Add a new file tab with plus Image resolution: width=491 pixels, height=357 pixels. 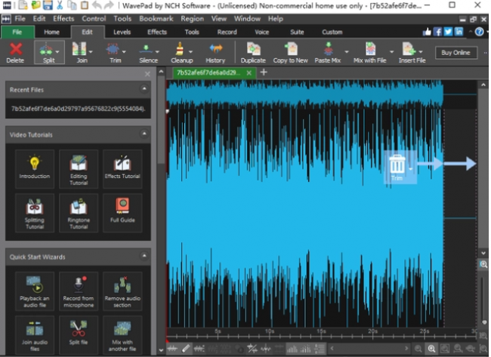pyautogui.click(x=264, y=72)
